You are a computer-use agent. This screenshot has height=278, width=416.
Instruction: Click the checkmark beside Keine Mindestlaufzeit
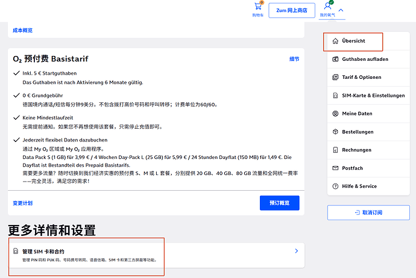[x=16, y=117]
